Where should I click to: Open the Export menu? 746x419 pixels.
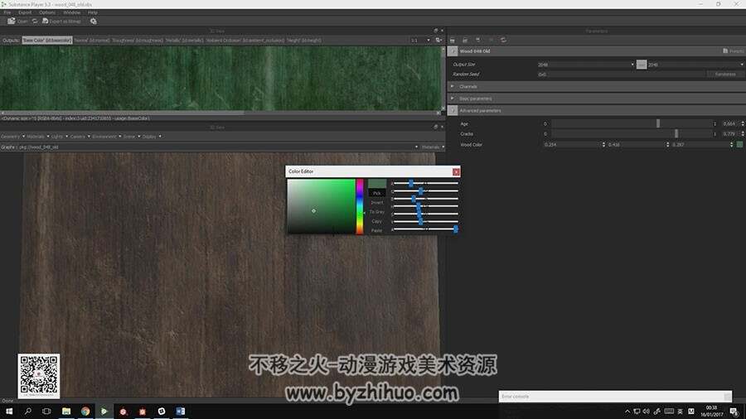click(x=25, y=12)
